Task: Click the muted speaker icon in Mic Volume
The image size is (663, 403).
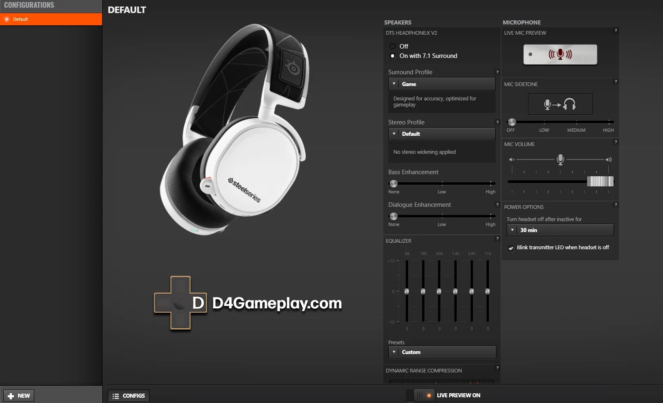Action: click(x=512, y=159)
